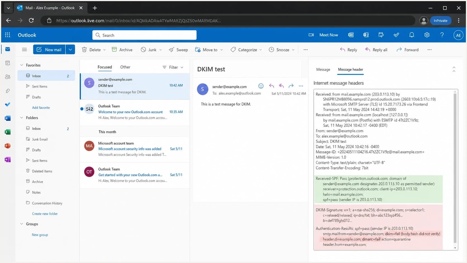Click into the Search box
The image size is (467, 263).
click(x=144, y=35)
